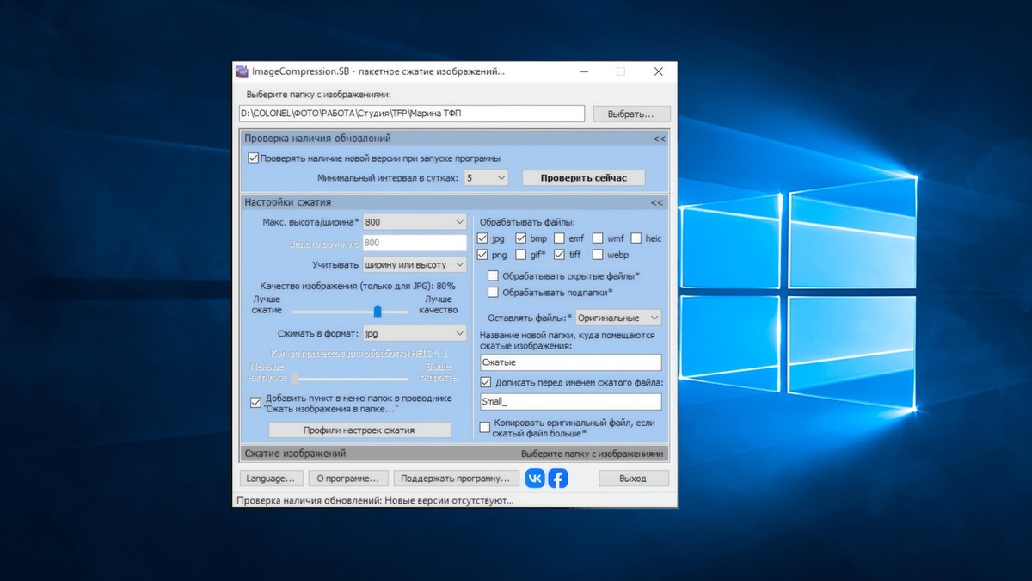Open the max height/width 800 dropdown
Viewport: 1032px width, 581px height.
point(415,222)
